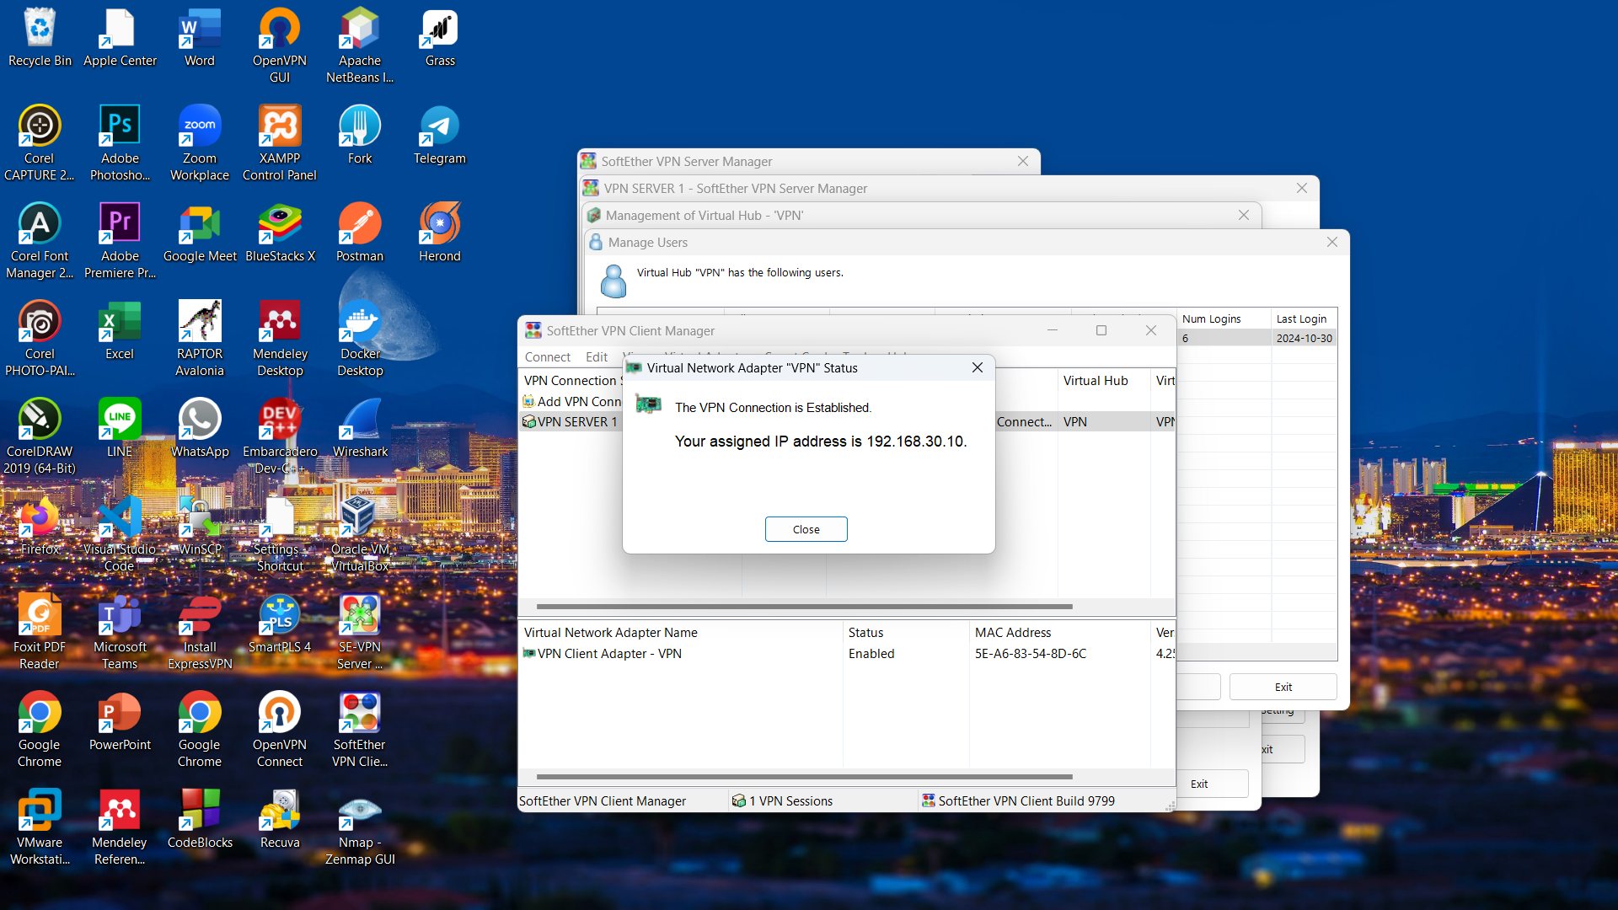The height and width of the screenshot is (910, 1618).
Task: Open Nmap Zenmap GUI shortcut
Action: tap(360, 827)
